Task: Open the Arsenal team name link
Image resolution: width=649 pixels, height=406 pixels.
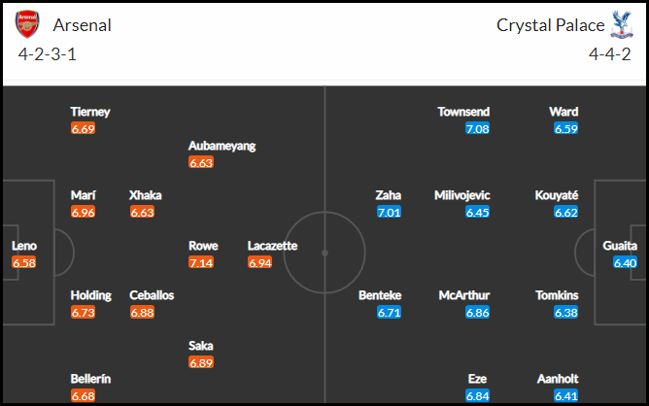Action: coord(82,25)
